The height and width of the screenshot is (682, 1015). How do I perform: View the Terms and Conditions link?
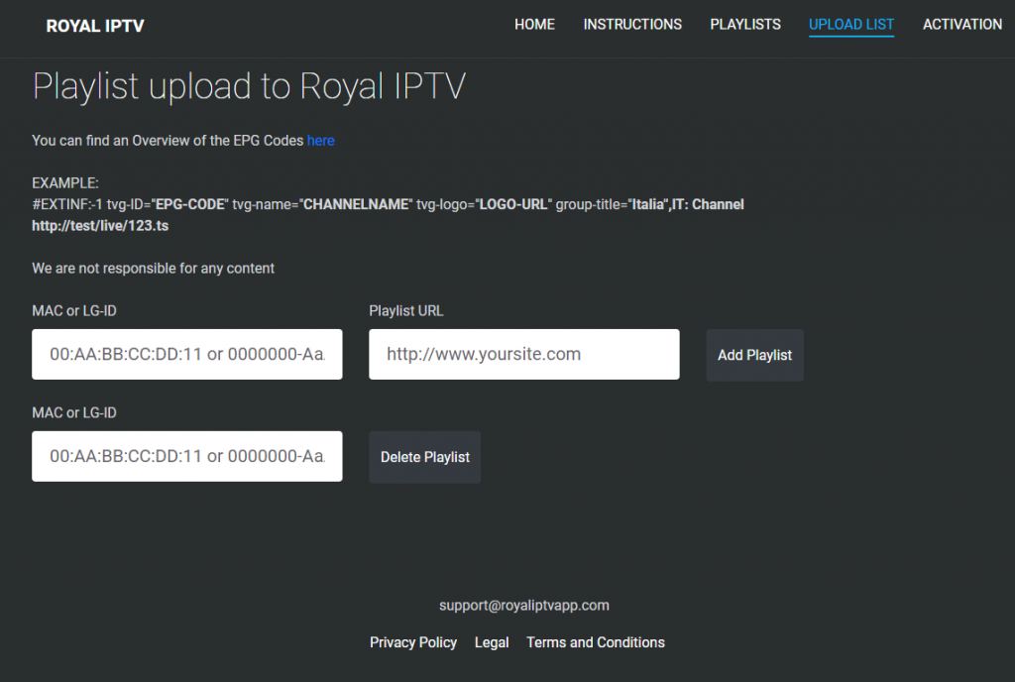click(596, 642)
